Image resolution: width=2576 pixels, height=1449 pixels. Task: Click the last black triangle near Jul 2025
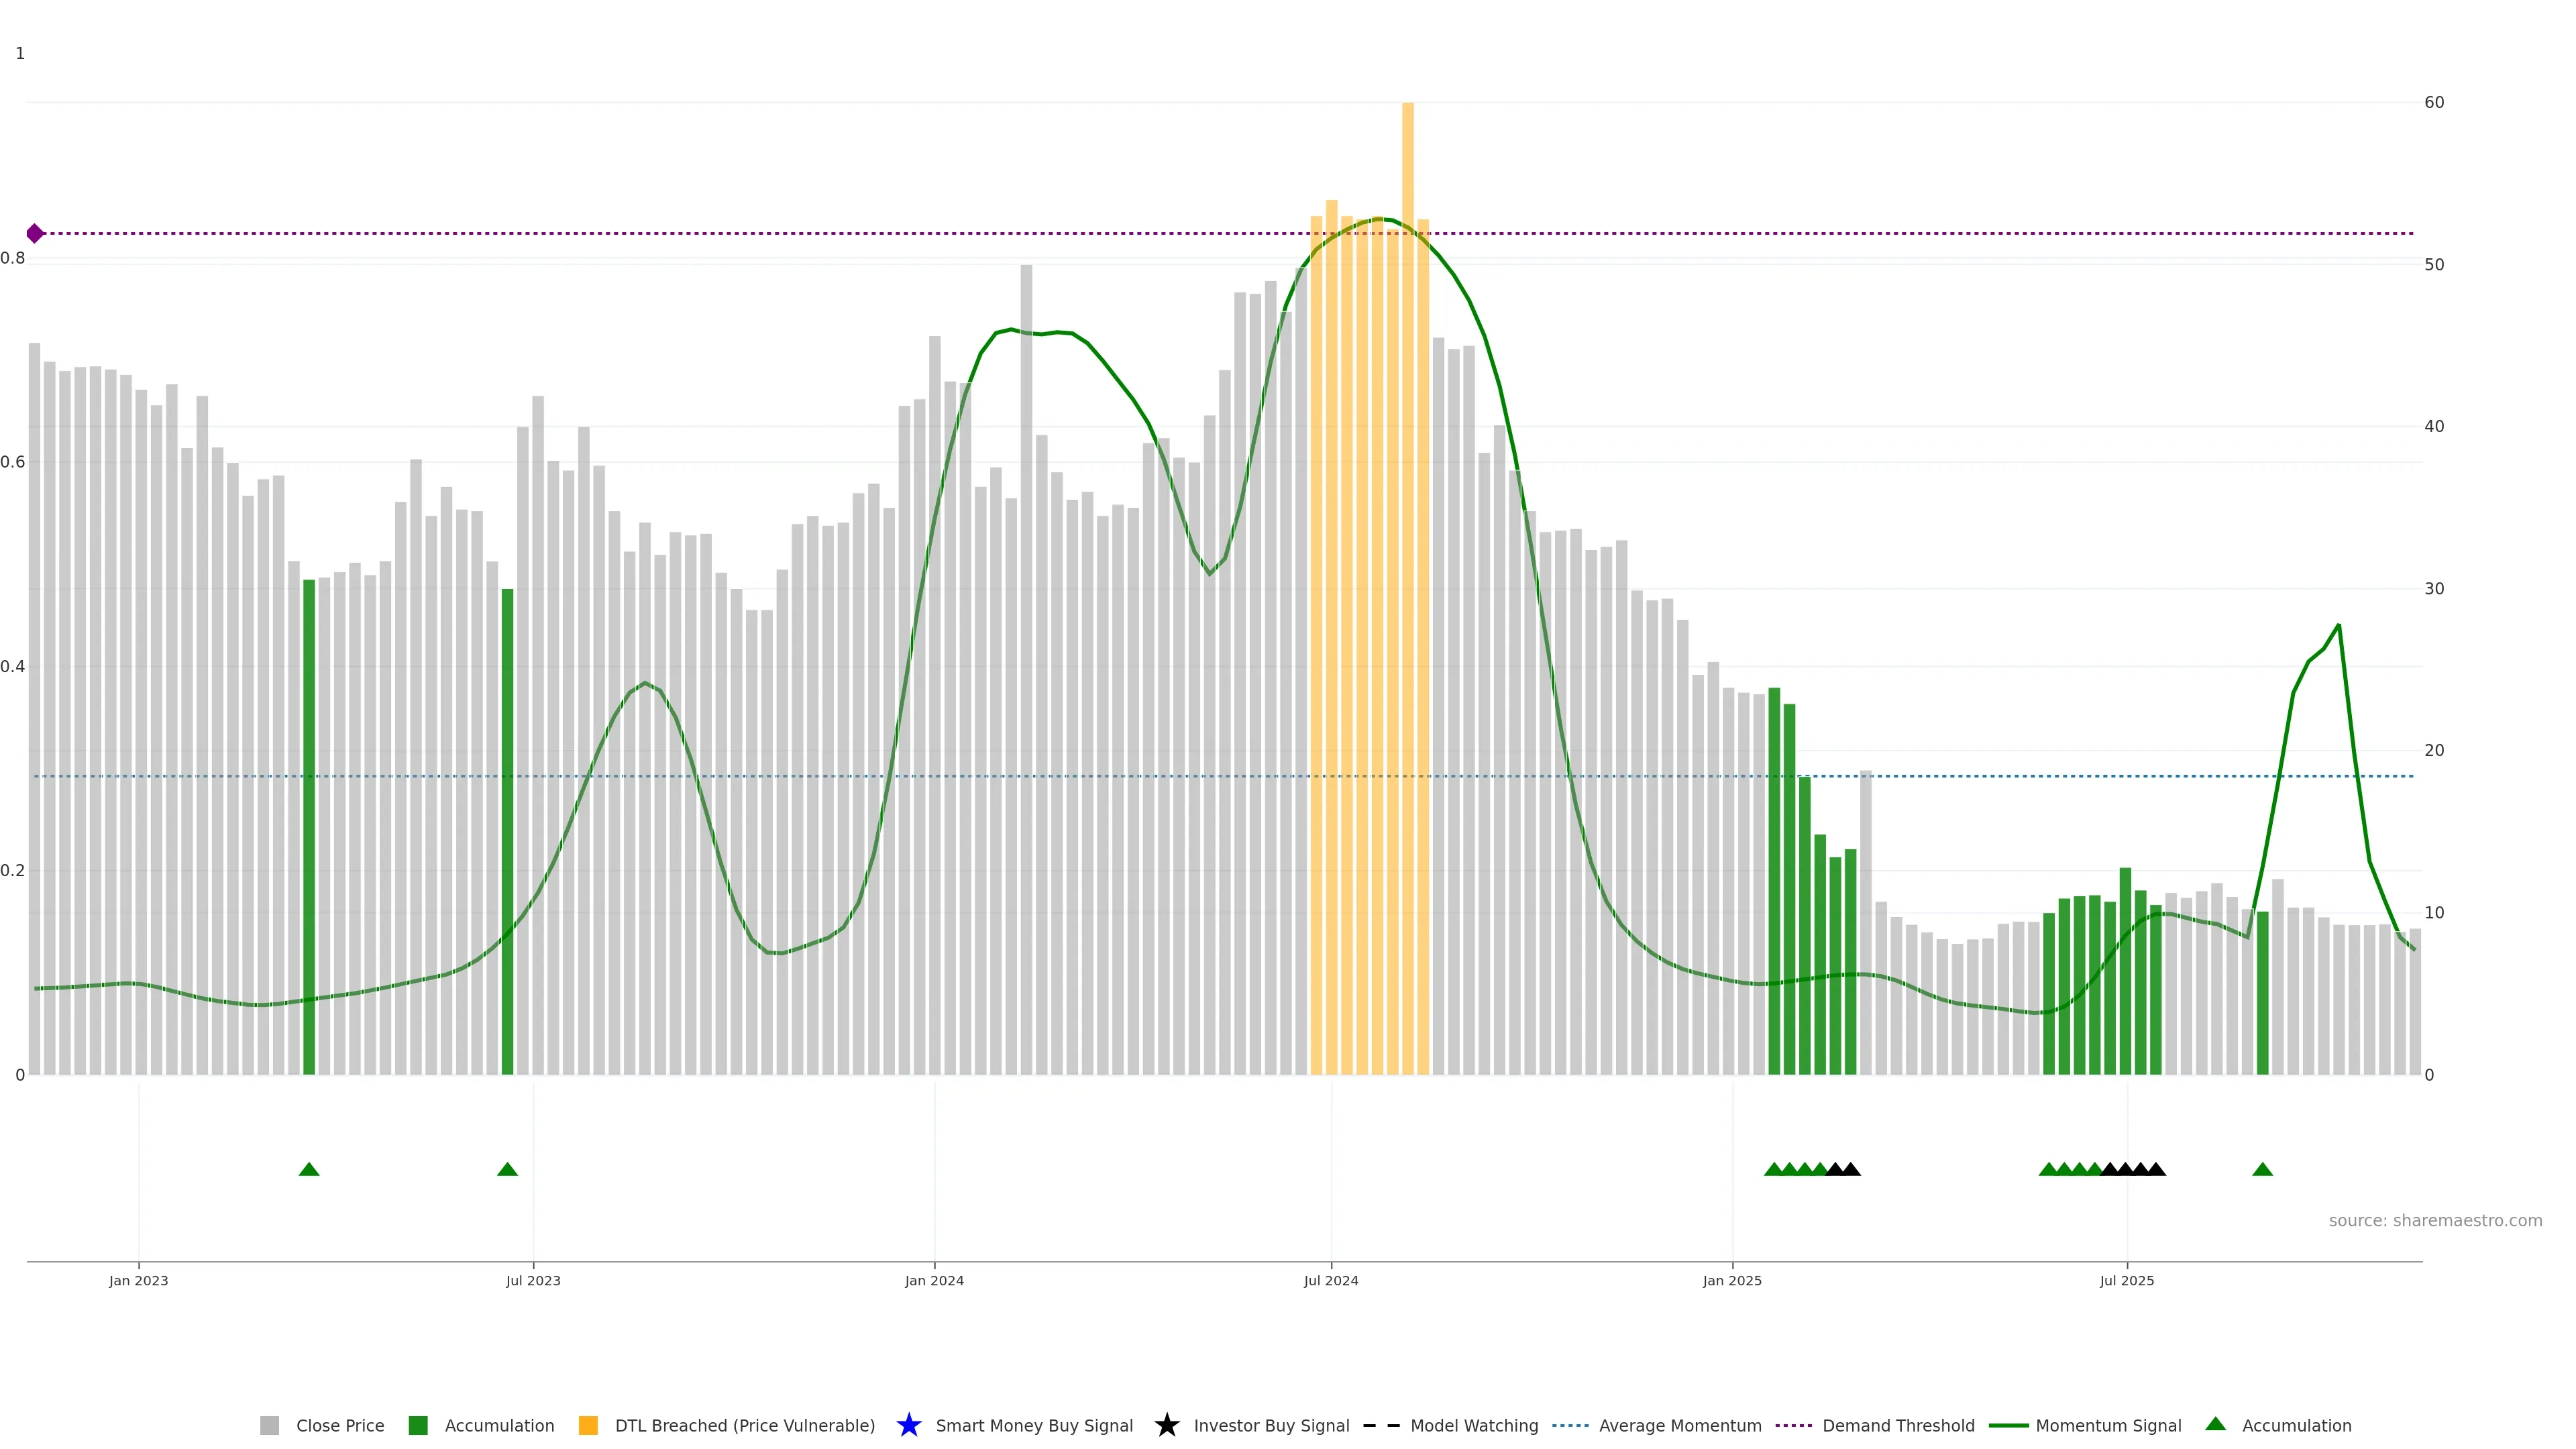2156,1169
